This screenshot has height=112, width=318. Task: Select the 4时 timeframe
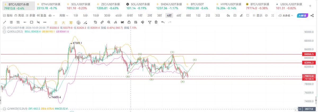[x=169, y=16]
